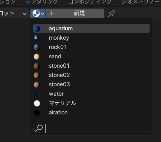The image size is (161, 142).
Task: Select the water material from list
Action: 91,94
